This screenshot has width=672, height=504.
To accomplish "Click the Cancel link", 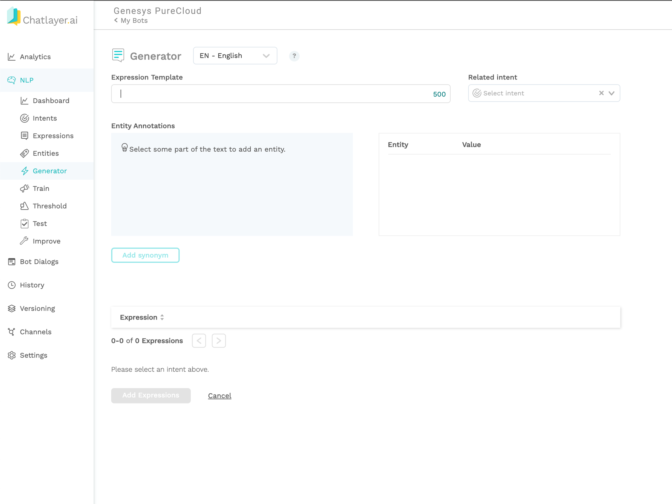I will 220,396.
